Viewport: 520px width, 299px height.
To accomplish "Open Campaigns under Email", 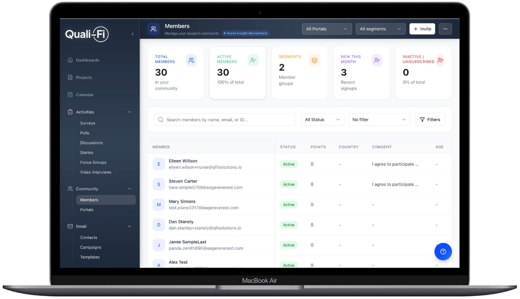I will coord(91,247).
